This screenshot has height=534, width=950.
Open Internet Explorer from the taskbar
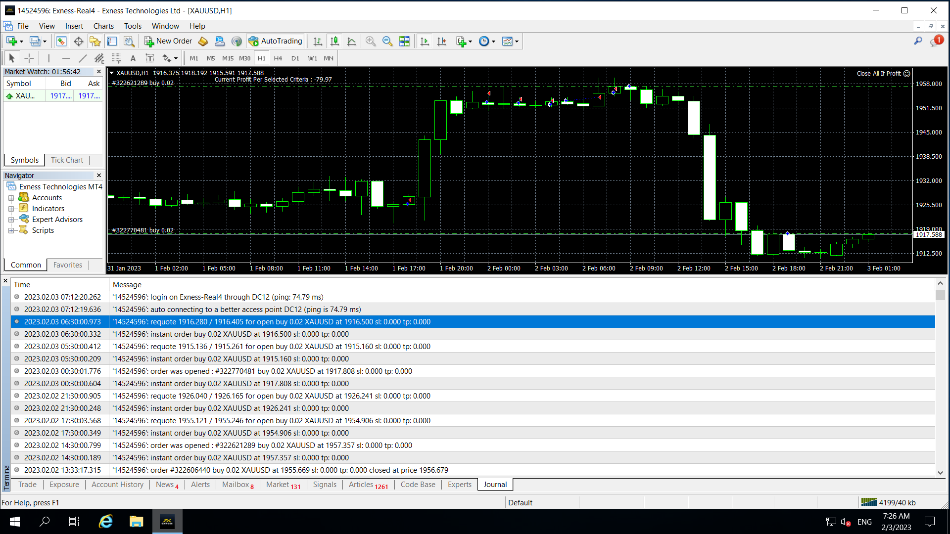pyautogui.click(x=106, y=522)
